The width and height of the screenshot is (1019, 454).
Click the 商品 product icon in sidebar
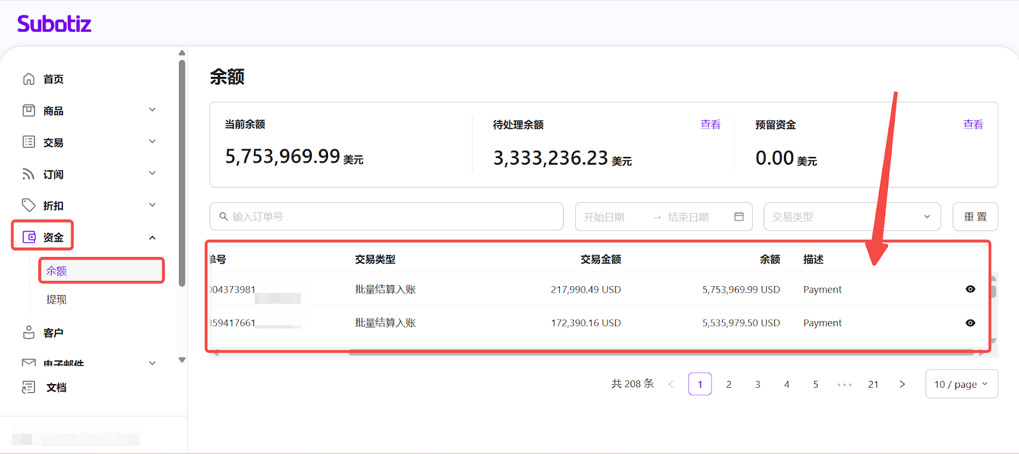click(29, 111)
